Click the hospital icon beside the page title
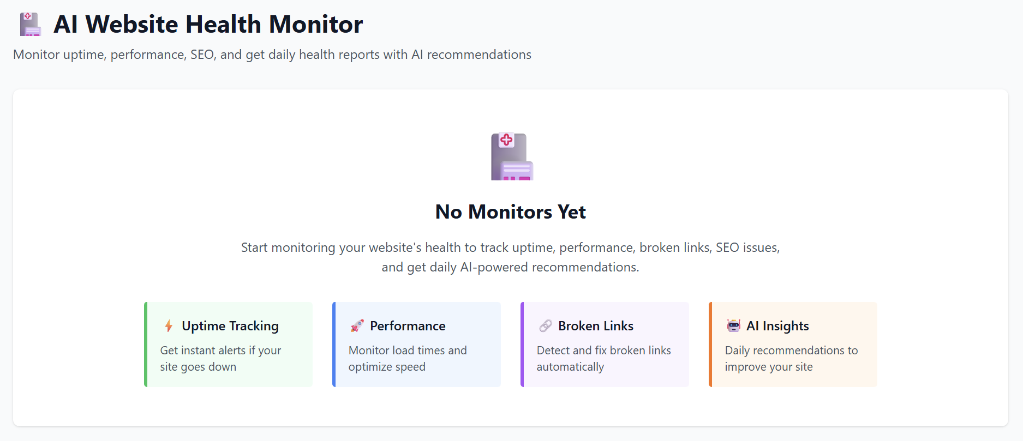Viewport: 1023px width, 441px height. (x=30, y=25)
